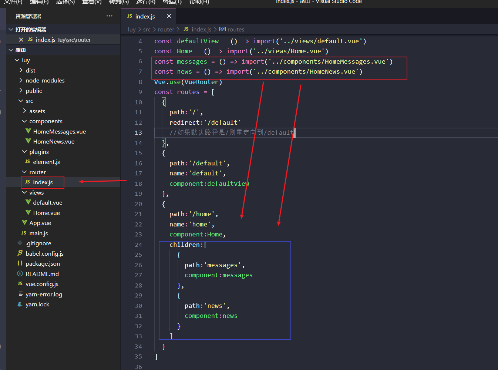Click the Vue icon next to HomeNews.vue
498x370 pixels.
pyautogui.click(x=28, y=141)
